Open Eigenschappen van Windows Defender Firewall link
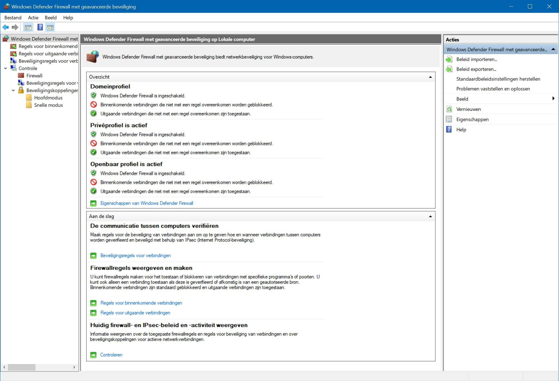The width and height of the screenshot is (559, 381). 147,203
